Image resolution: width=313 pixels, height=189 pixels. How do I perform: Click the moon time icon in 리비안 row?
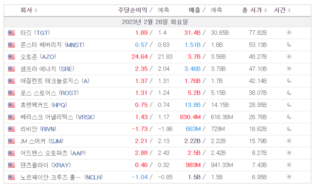click(289, 129)
